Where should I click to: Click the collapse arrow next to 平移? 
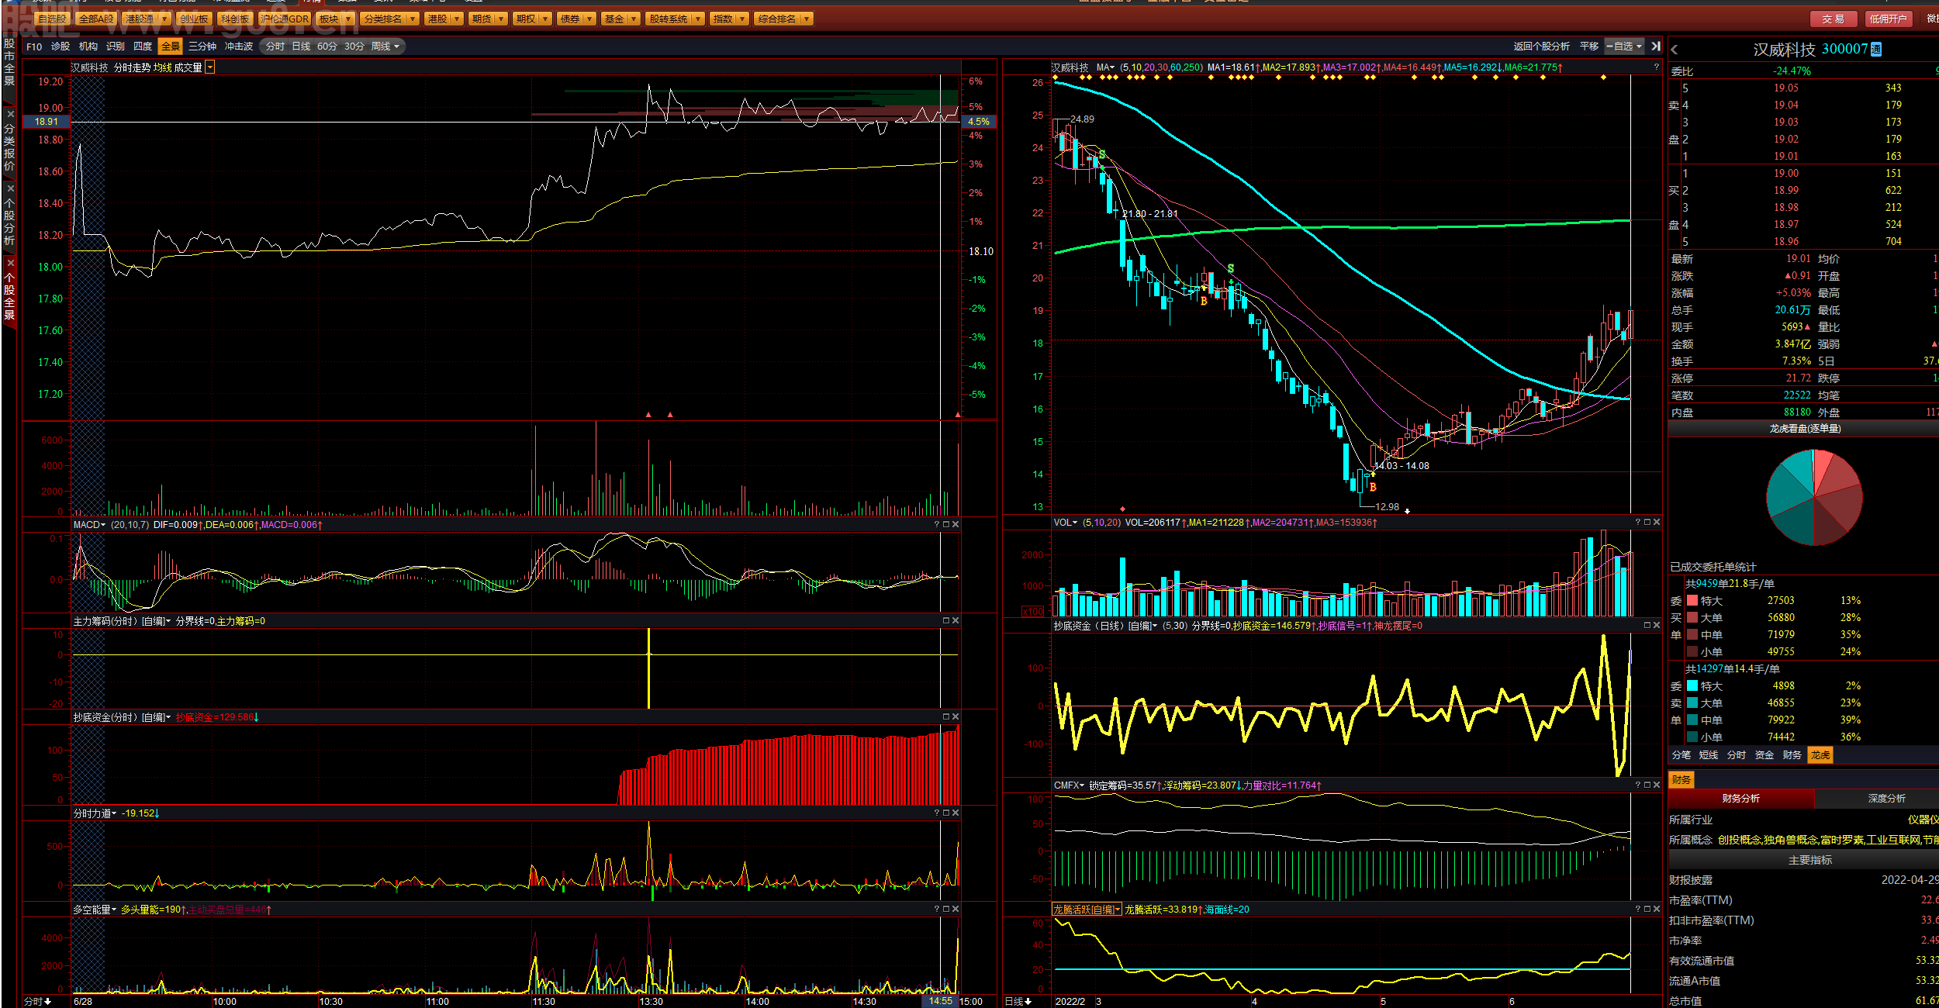tap(1656, 47)
